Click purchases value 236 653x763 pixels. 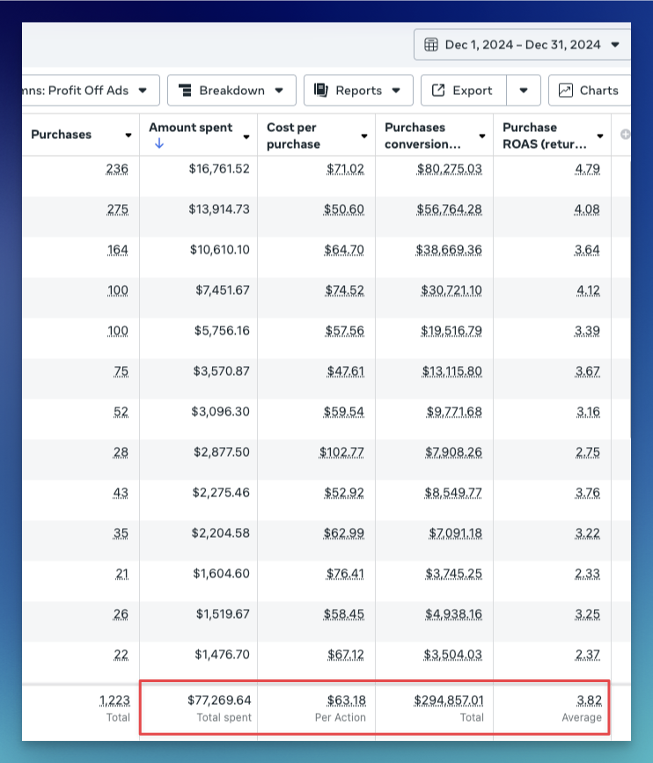click(117, 169)
